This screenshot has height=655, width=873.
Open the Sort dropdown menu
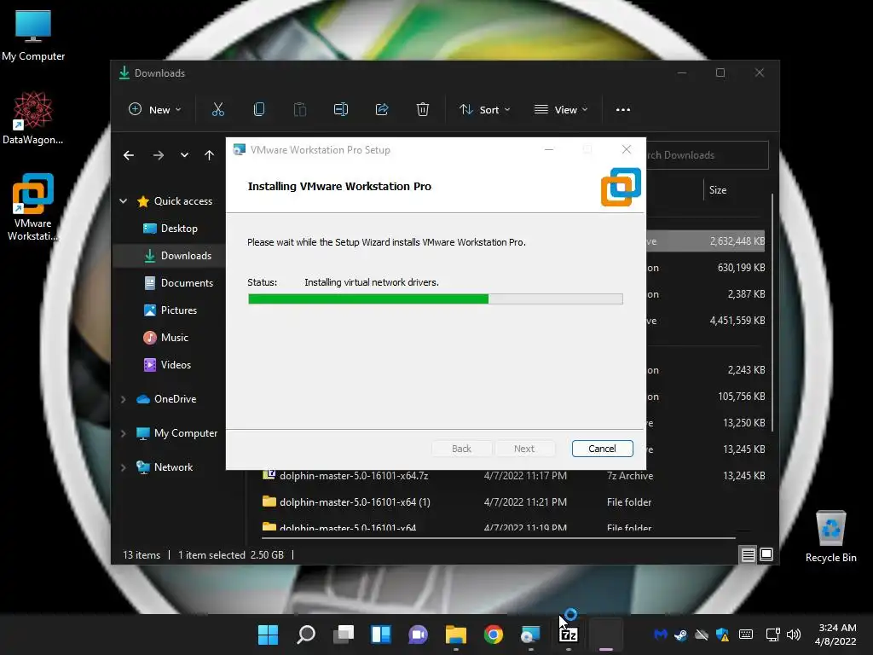484,110
